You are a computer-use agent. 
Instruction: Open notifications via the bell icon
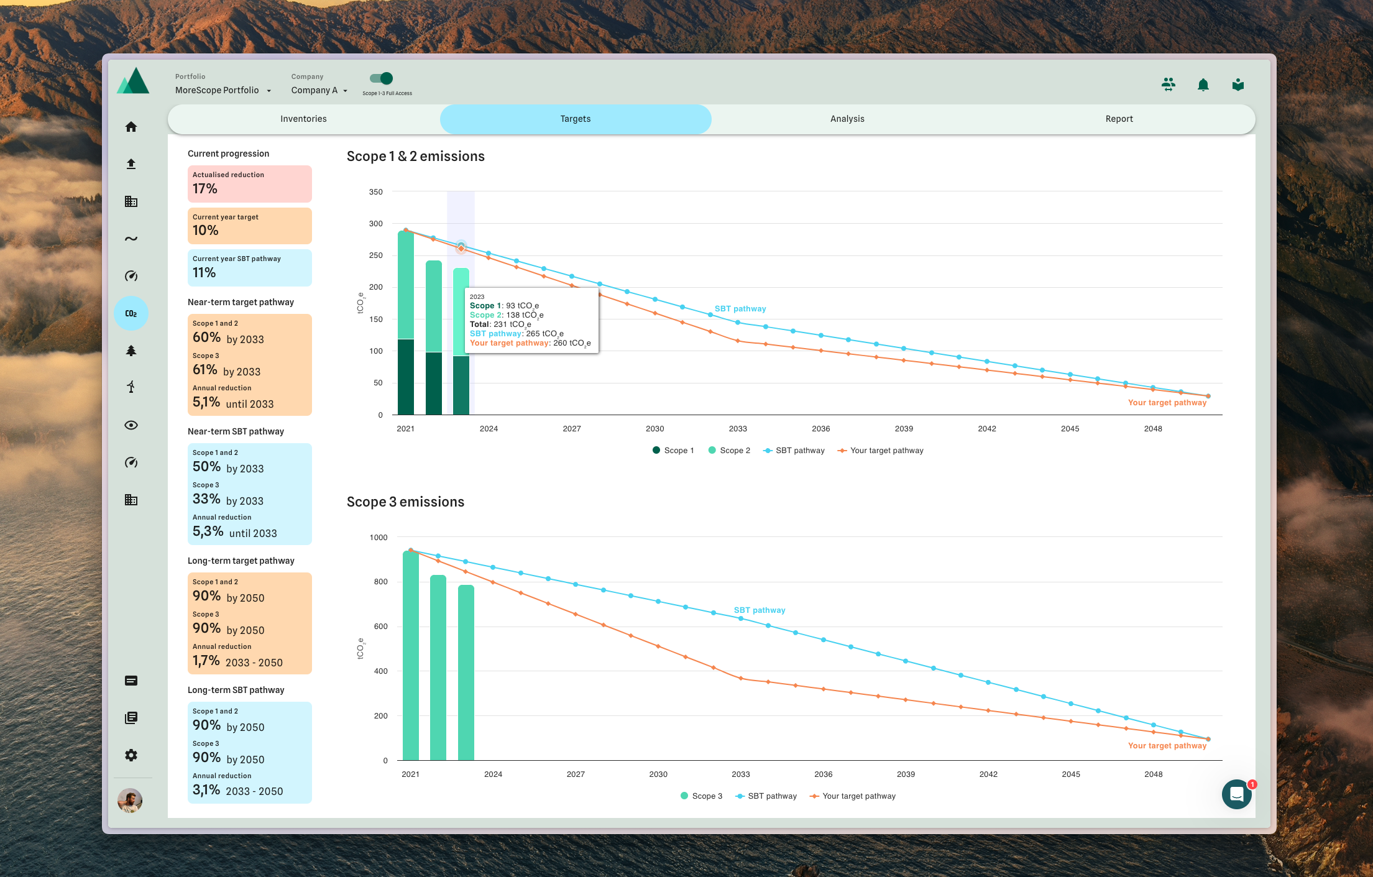(1203, 85)
